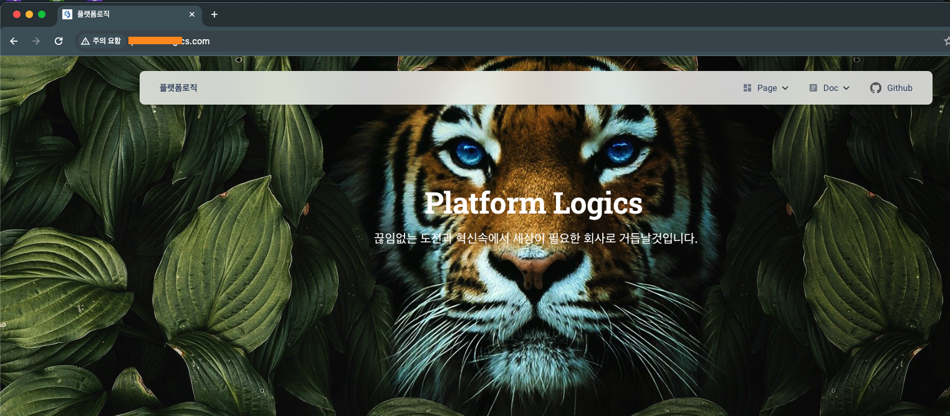This screenshot has width=950, height=416.
Task: Click the Korean tagline under the heading
Action: (535, 238)
